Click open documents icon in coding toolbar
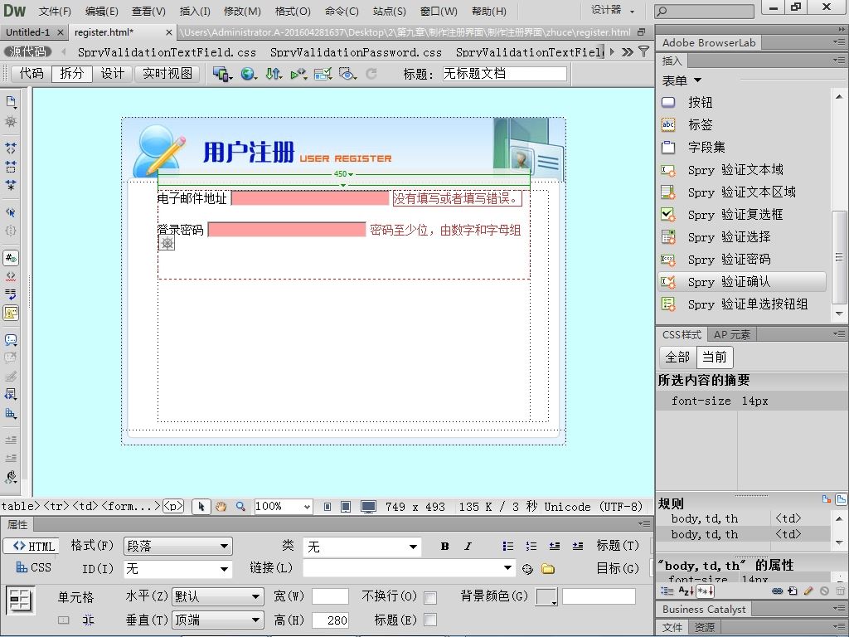Viewport: 849px width, 637px height. (11, 102)
